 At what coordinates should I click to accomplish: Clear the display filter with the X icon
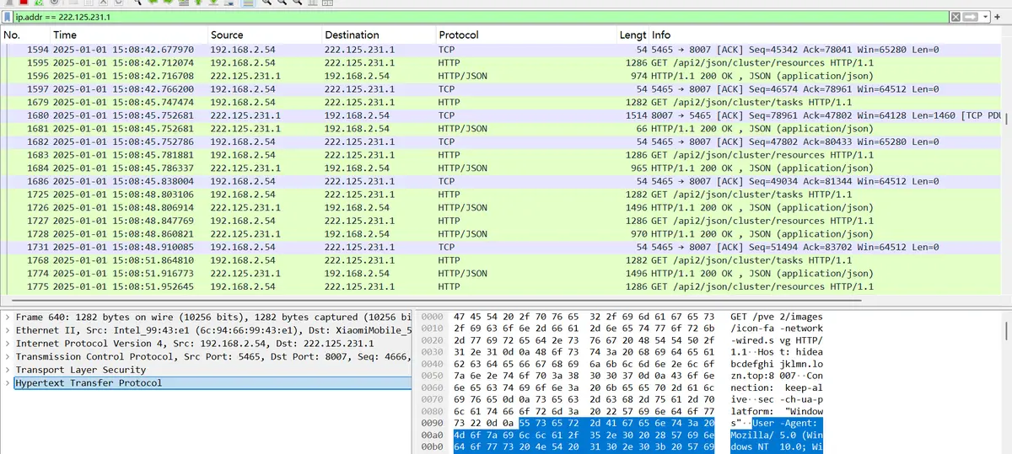click(x=955, y=17)
